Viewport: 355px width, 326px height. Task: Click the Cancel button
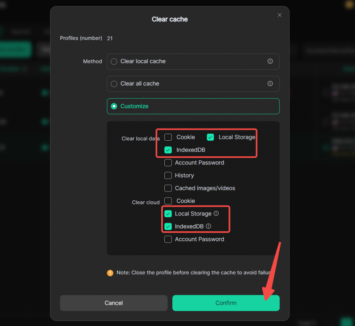pos(114,303)
